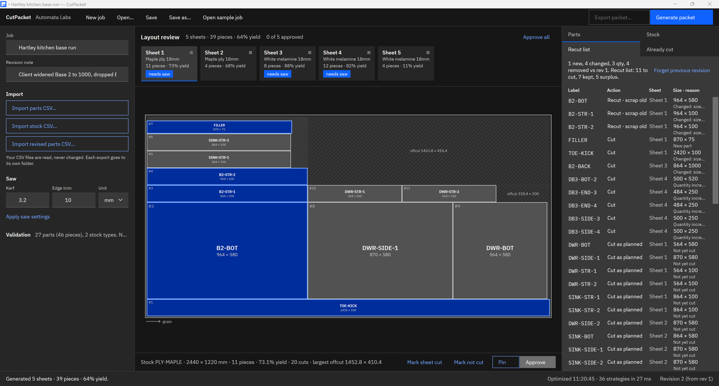The width and height of the screenshot is (719, 386).
Task: Click Generate packet button
Action: click(x=681, y=18)
